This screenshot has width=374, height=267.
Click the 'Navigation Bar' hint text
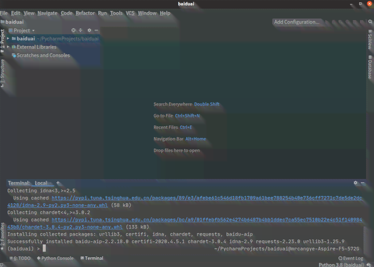168,139
